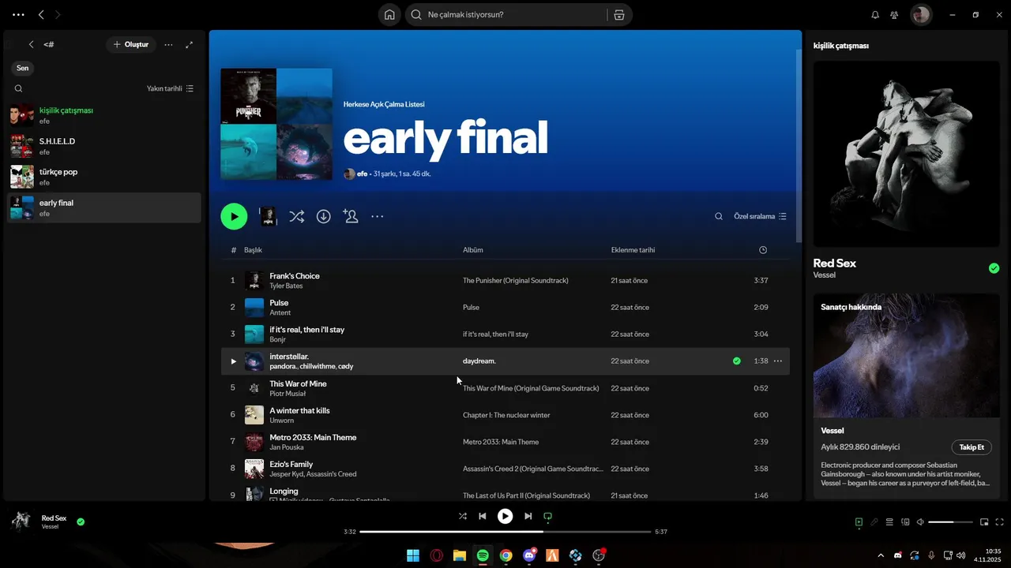Sort by the duration clock column
This screenshot has height=568, width=1011.
click(x=763, y=250)
